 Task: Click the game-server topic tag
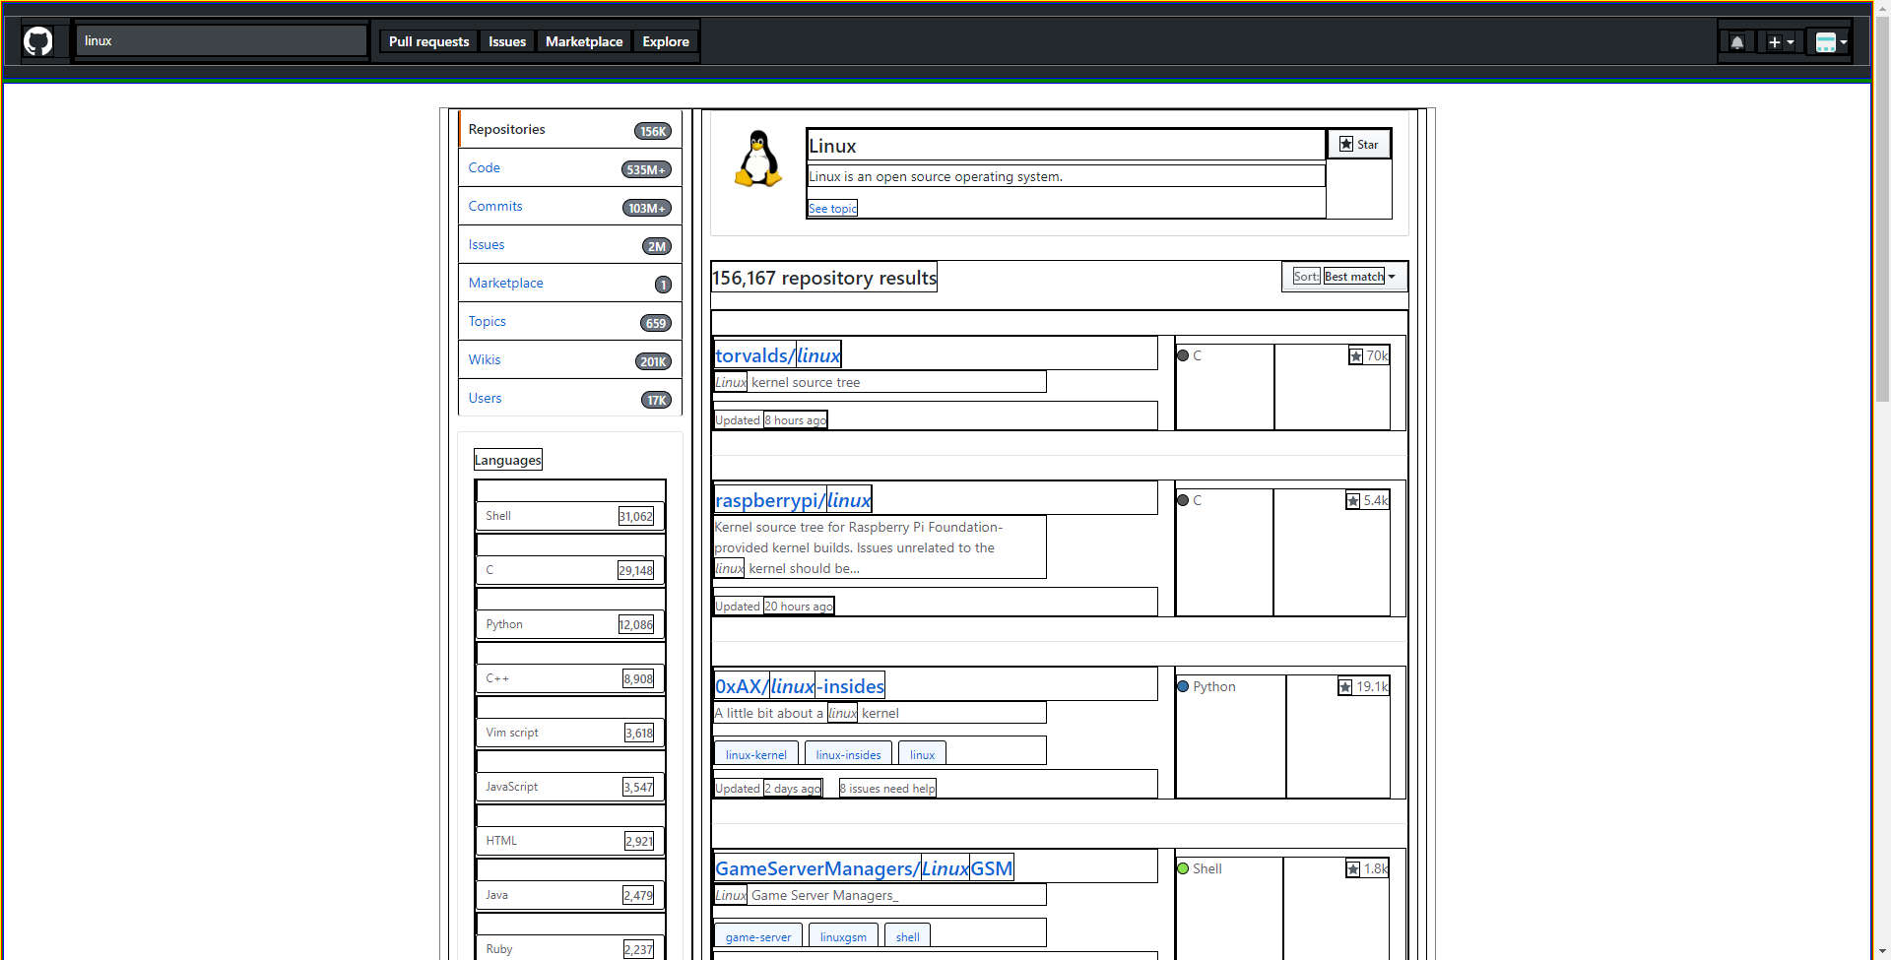(758, 936)
